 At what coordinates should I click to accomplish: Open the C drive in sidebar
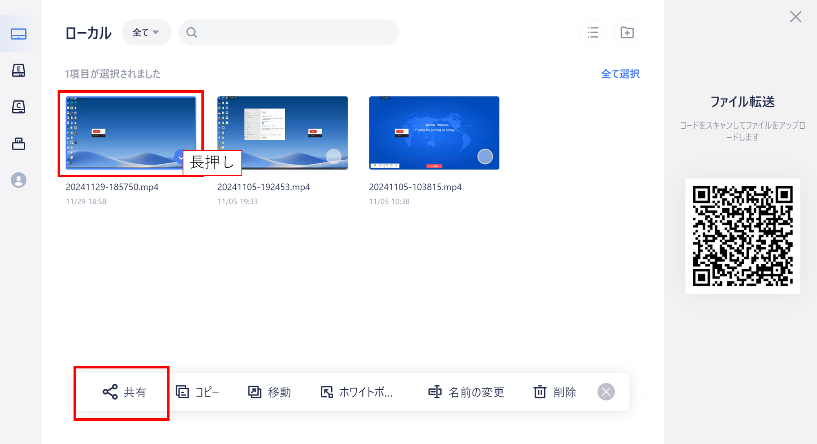pos(19,107)
